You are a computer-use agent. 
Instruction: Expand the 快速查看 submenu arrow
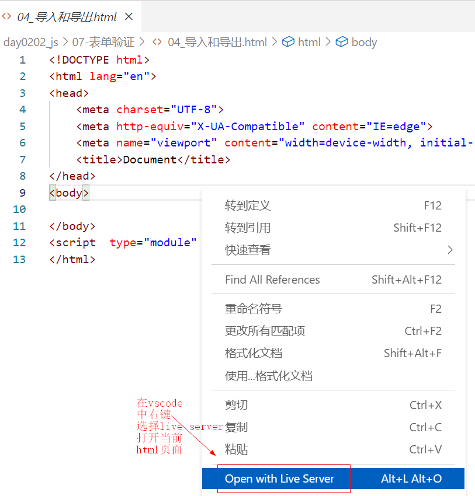[449, 250]
